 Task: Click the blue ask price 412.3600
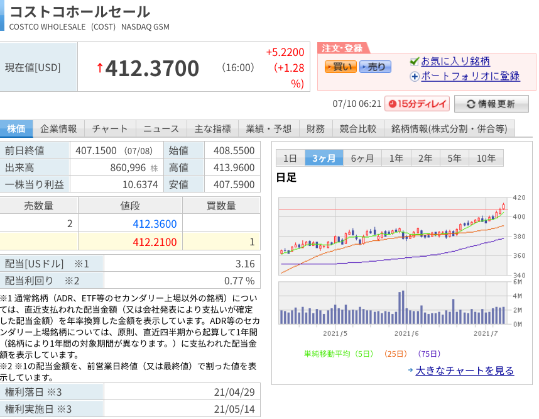pos(155,224)
